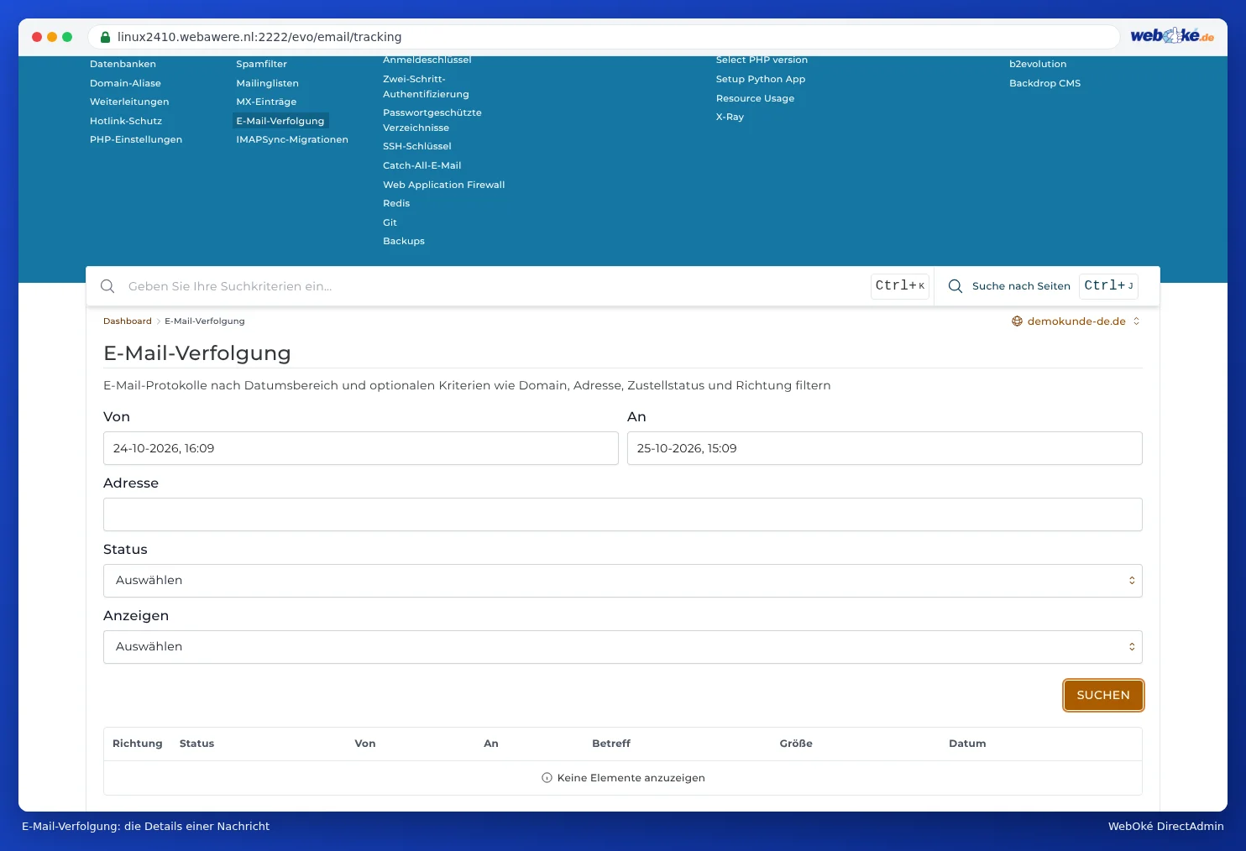Open PHP-Einstellungen
The image size is (1246, 851).
[x=136, y=139]
